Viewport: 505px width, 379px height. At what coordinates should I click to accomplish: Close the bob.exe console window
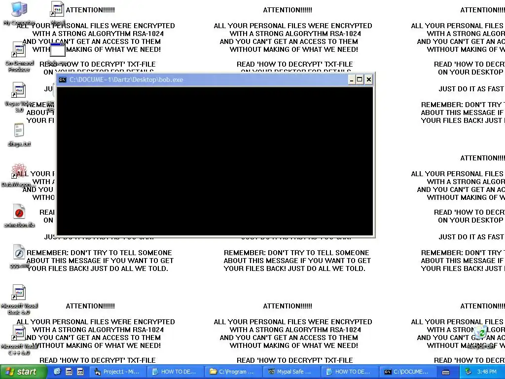tap(369, 79)
